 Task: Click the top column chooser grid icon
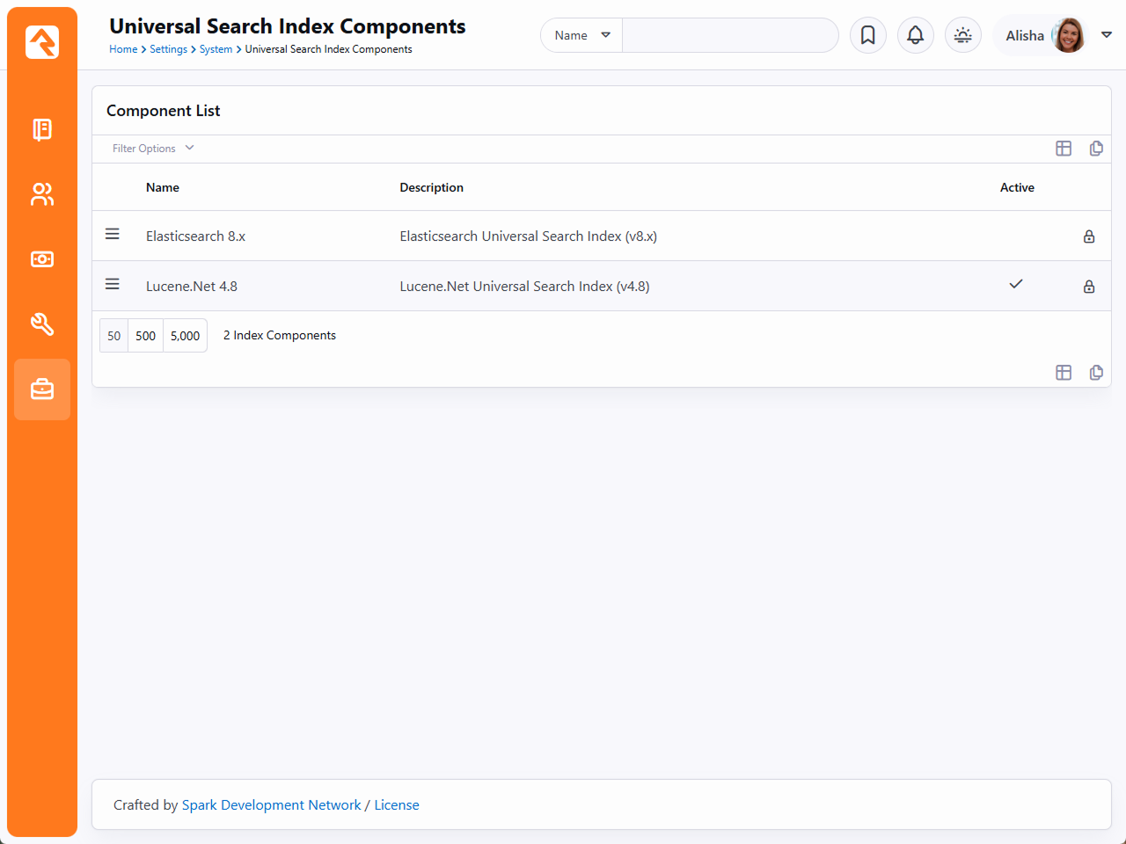point(1064,149)
